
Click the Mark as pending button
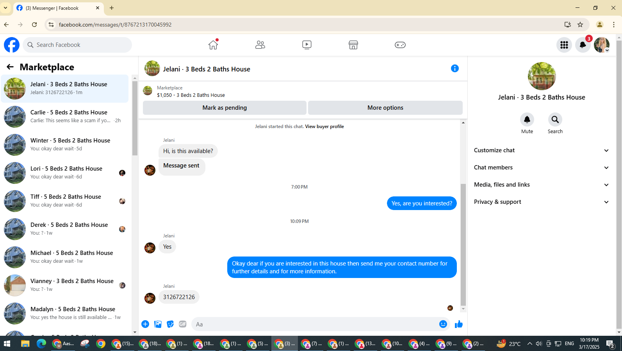(x=225, y=108)
